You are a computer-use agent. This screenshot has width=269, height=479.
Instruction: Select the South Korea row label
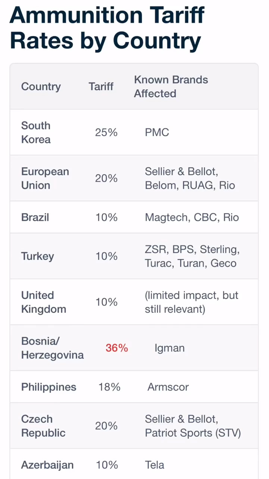[36, 132]
